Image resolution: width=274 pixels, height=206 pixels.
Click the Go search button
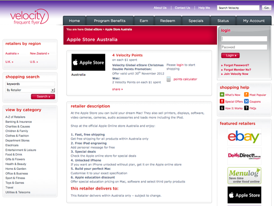tap(266, 8)
